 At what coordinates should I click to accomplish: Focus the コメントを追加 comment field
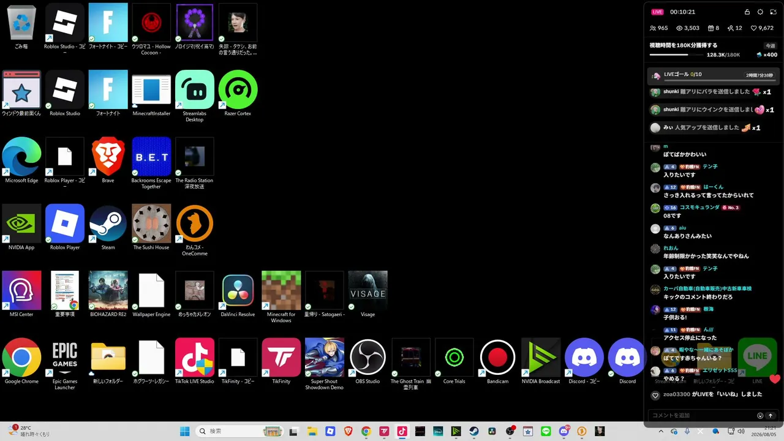tap(702, 415)
